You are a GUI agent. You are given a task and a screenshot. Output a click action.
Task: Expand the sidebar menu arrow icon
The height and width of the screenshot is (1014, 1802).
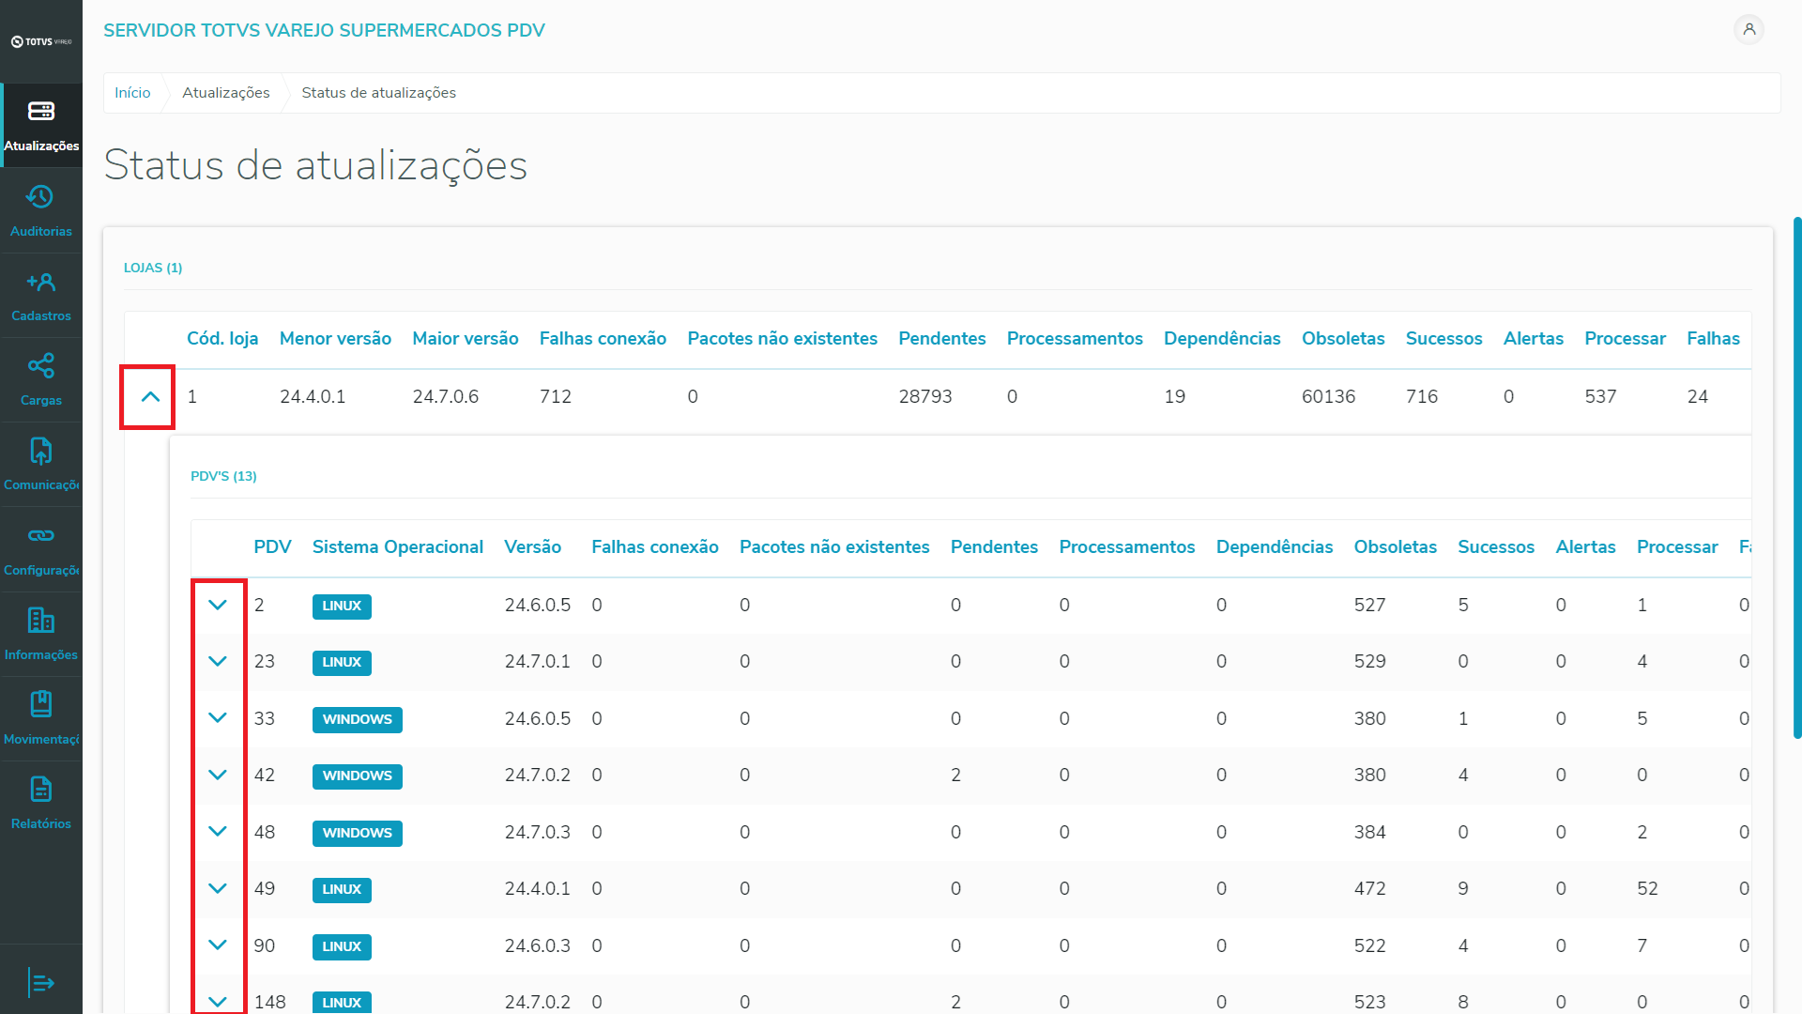pos(40,982)
